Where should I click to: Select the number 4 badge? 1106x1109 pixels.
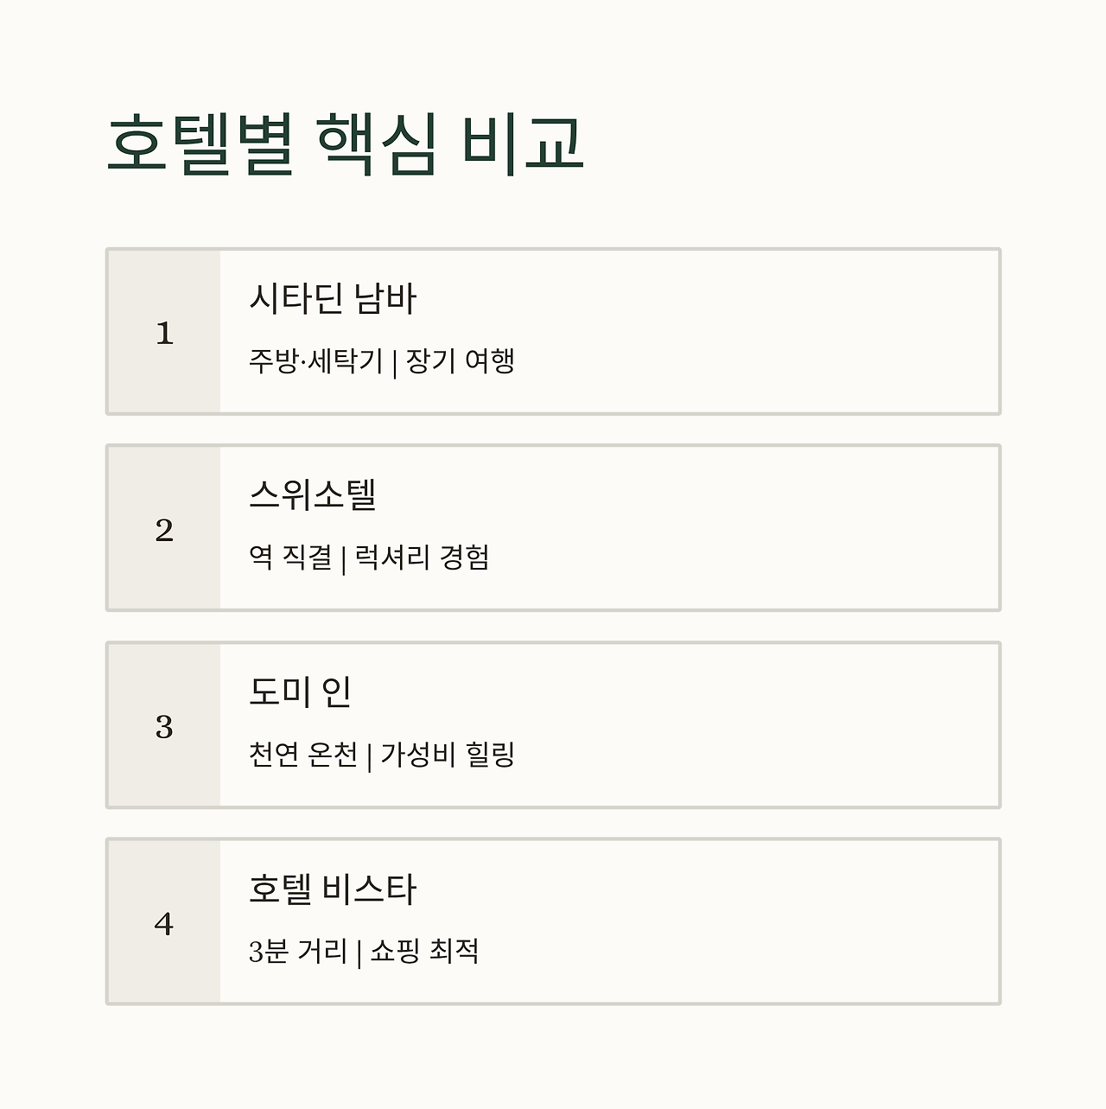pyautogui.click(x=164, y=923)
